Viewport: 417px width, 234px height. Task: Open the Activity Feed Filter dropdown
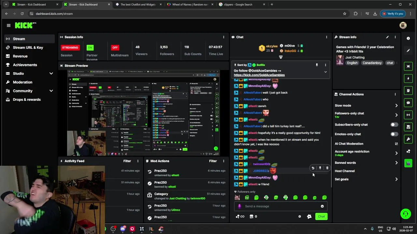coord(127,161)
